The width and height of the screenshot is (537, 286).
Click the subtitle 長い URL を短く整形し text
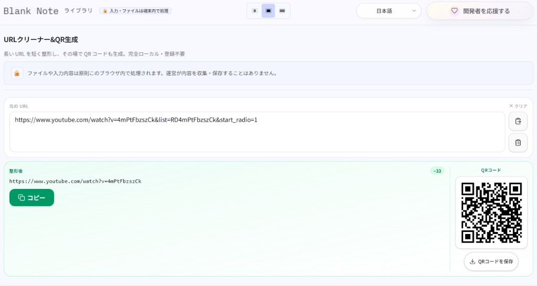point(94,54)
